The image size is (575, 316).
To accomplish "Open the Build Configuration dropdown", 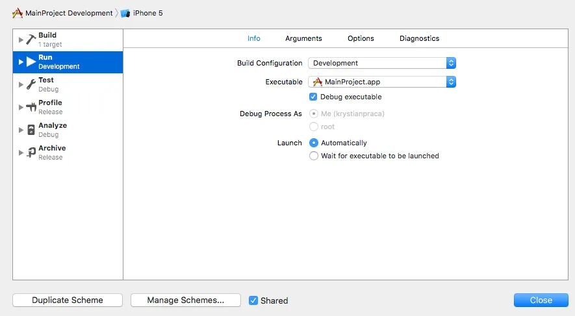I will click(382, 63).
